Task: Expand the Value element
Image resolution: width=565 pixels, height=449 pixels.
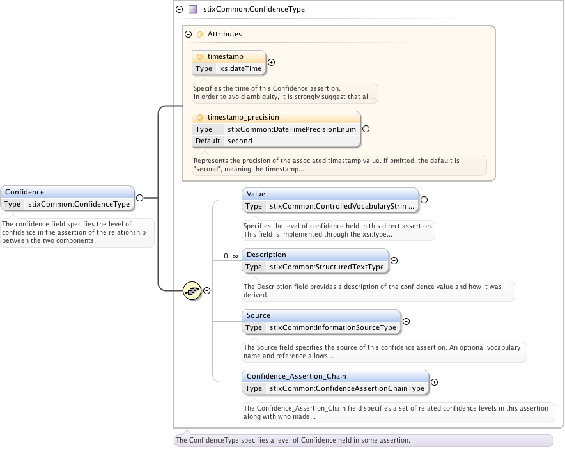Action: (x=424, y=200)
